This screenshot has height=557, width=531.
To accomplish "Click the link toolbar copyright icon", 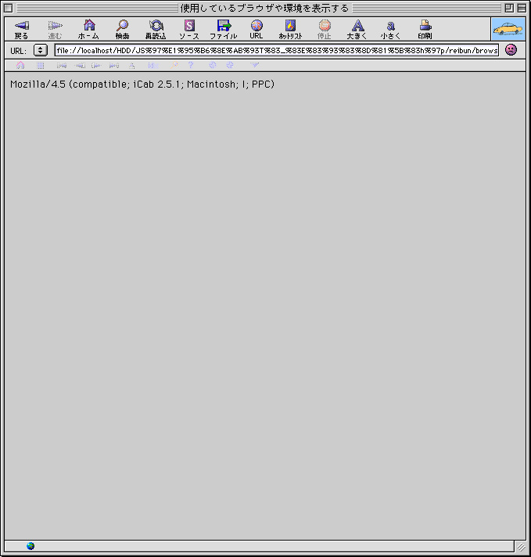I will point(213,65).
